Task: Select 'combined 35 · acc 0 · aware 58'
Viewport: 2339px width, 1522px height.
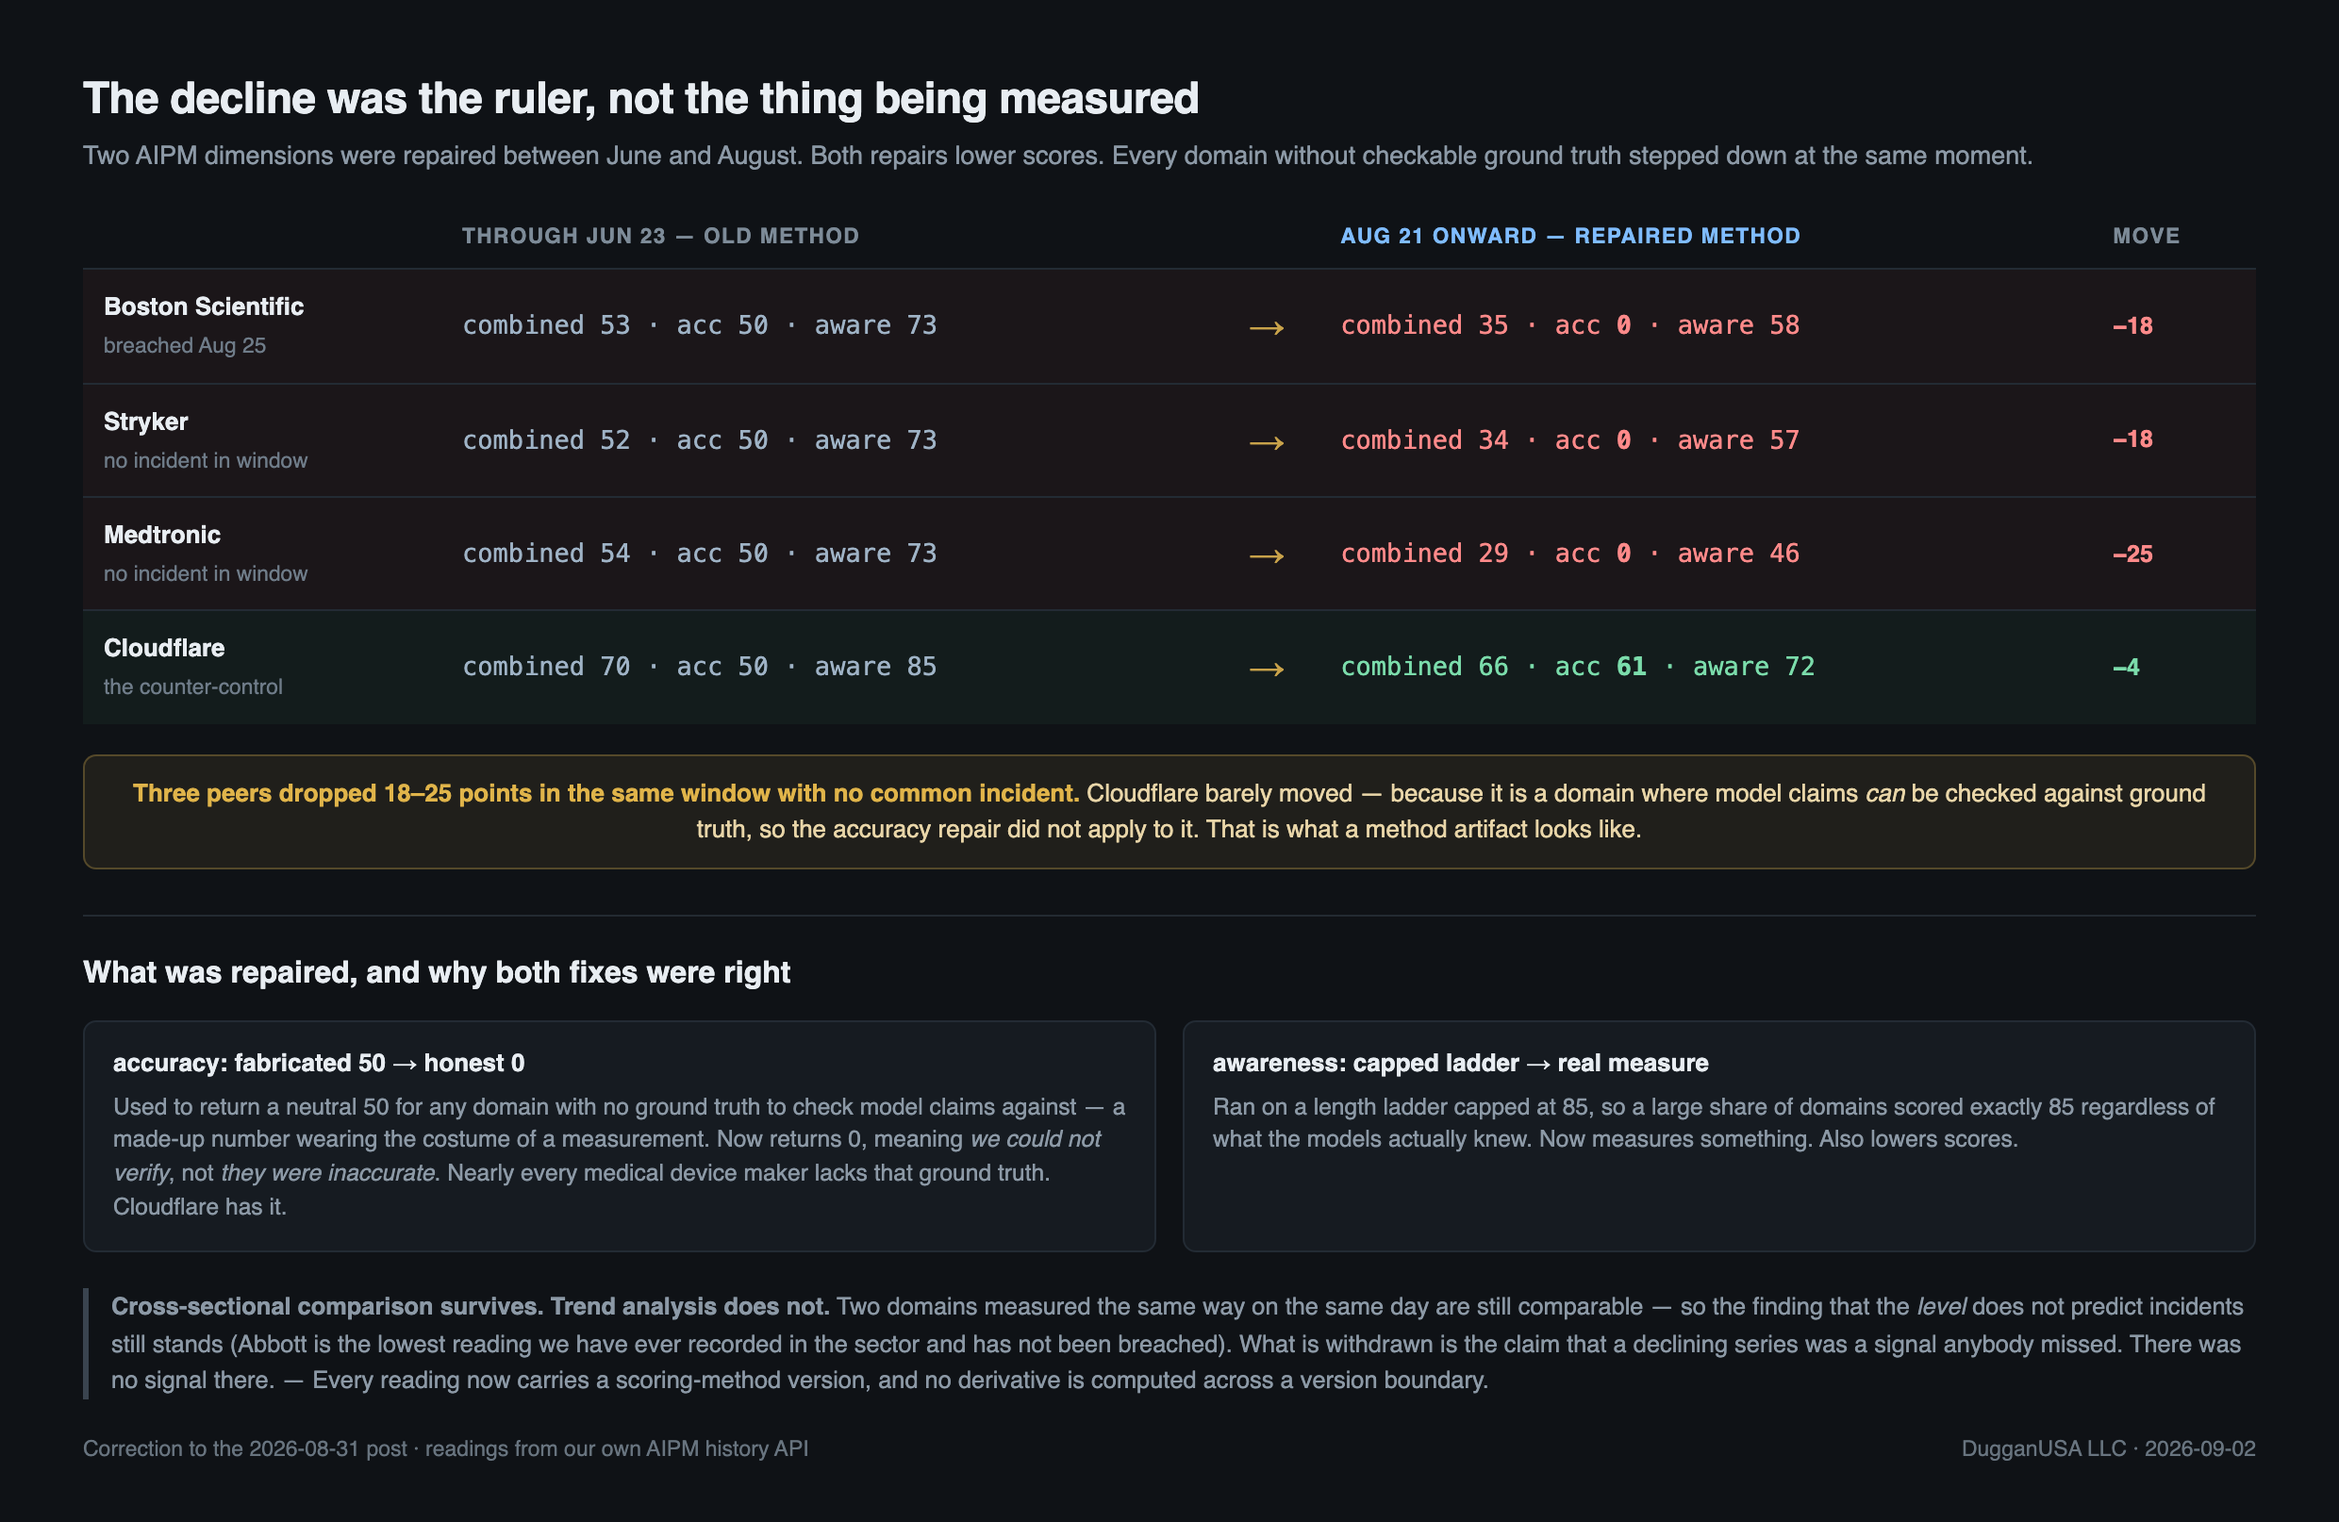Action: tap(1569, 325)
